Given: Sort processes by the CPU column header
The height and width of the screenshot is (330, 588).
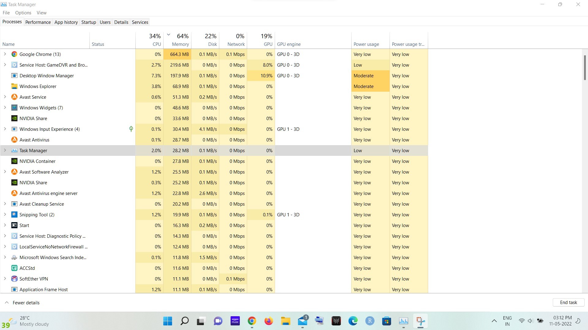Looking at the screenshot, I should pyautogui.click(x=149, y=40).
